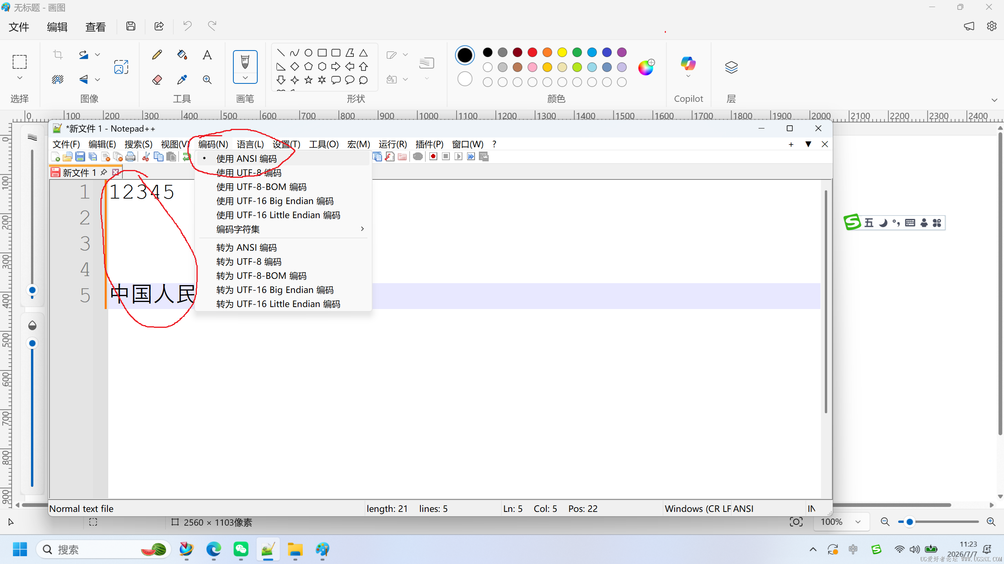
Task: Click the Save icon in Paint title bar
Action: [131, 26]
